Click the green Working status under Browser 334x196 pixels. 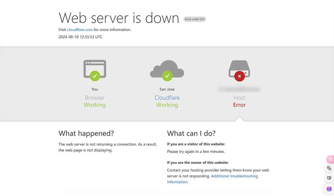pos(95,105)
